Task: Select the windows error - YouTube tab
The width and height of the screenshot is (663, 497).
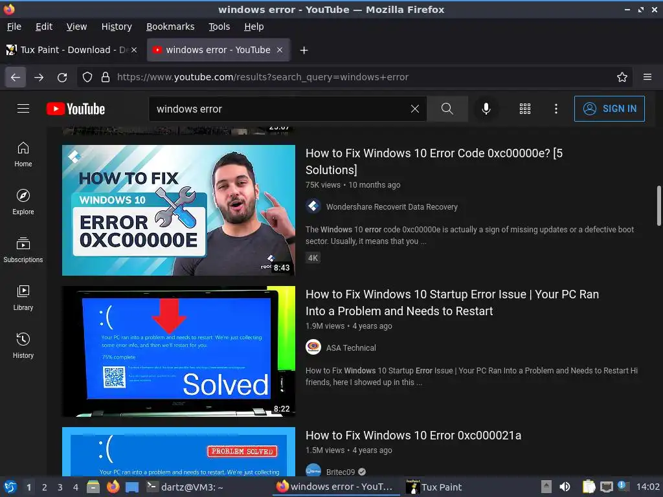Action: coord(218,50)
